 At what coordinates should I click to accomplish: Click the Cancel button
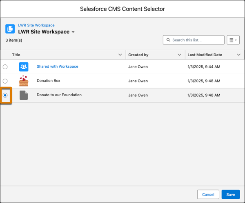(x=208, y=194)
